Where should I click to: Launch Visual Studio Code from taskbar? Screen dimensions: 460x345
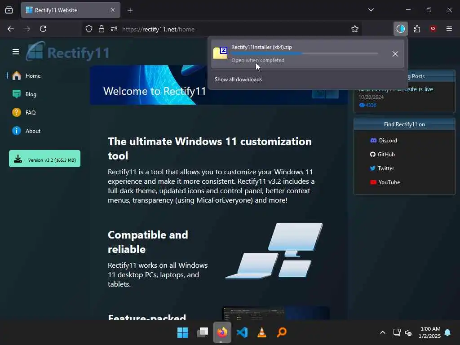pyautogui.click(x=242, y=332)
